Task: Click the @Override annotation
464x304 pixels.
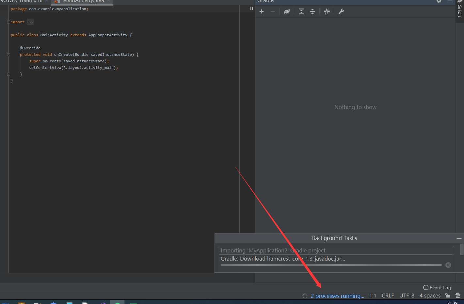Action: (30, 48)
